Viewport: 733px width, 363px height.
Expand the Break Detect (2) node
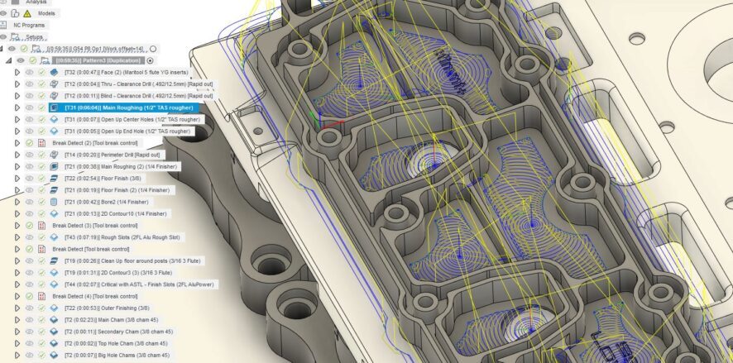(17, 143)
